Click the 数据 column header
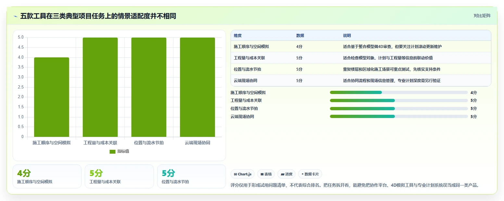Screen dimensions: 504x201 [x=300, y=36]
